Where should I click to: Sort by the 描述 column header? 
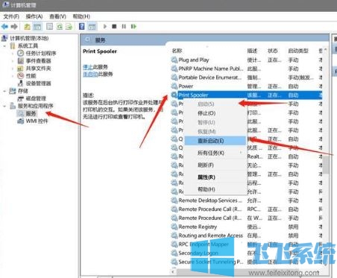pyautogui.click(x=252, y=51)
